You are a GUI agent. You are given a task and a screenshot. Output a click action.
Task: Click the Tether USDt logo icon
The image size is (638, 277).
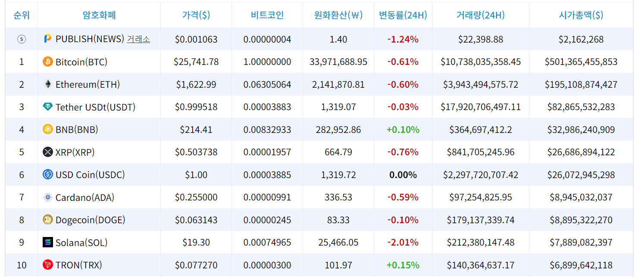[x=48, y=107]
